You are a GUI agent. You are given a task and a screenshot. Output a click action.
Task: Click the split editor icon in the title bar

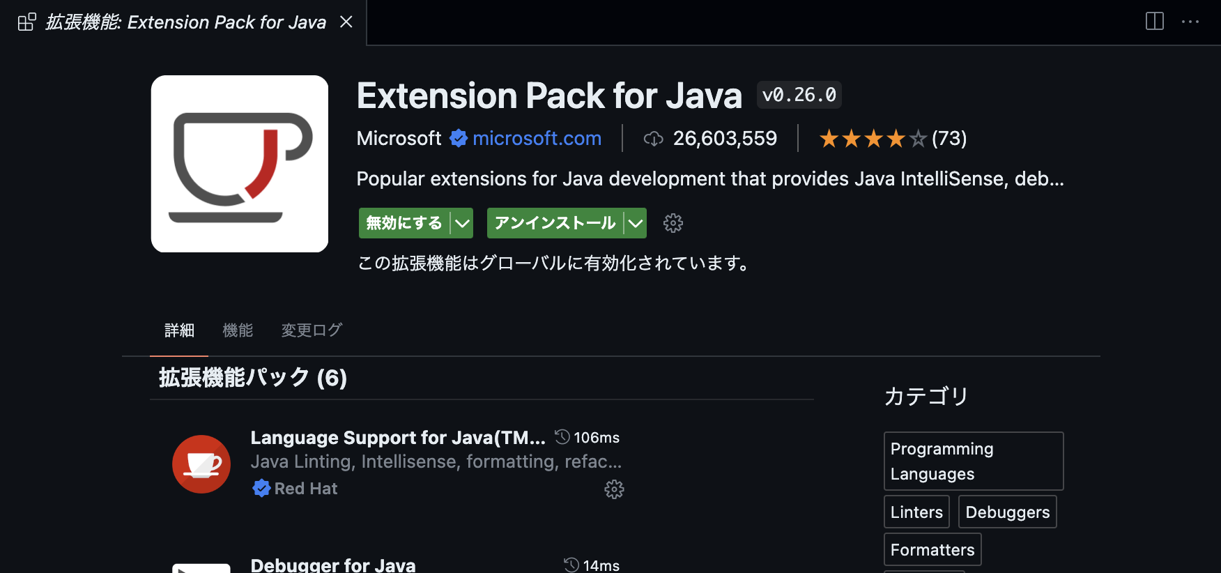point(1155,22)
